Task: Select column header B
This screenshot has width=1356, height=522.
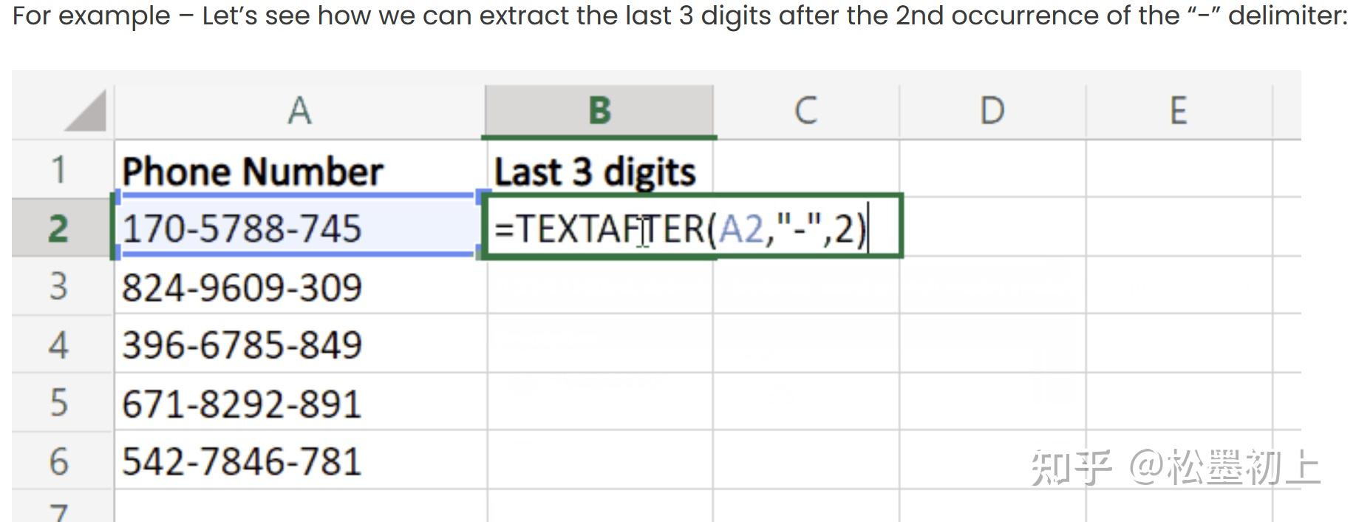Action: [x=599, y=109]
